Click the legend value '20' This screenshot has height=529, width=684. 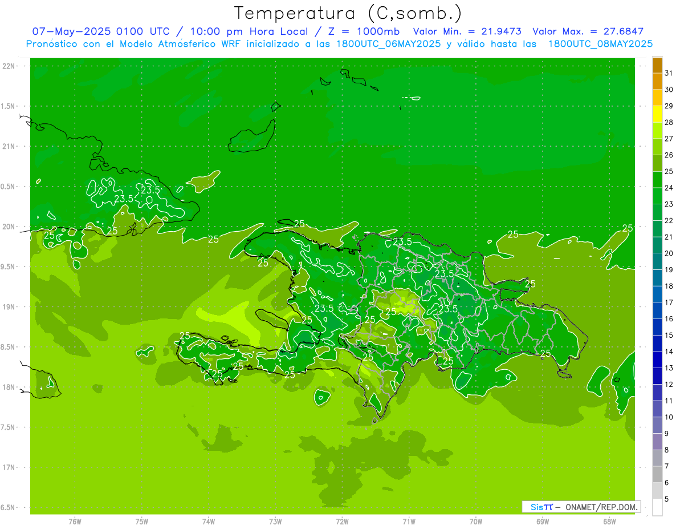(669, 253)
